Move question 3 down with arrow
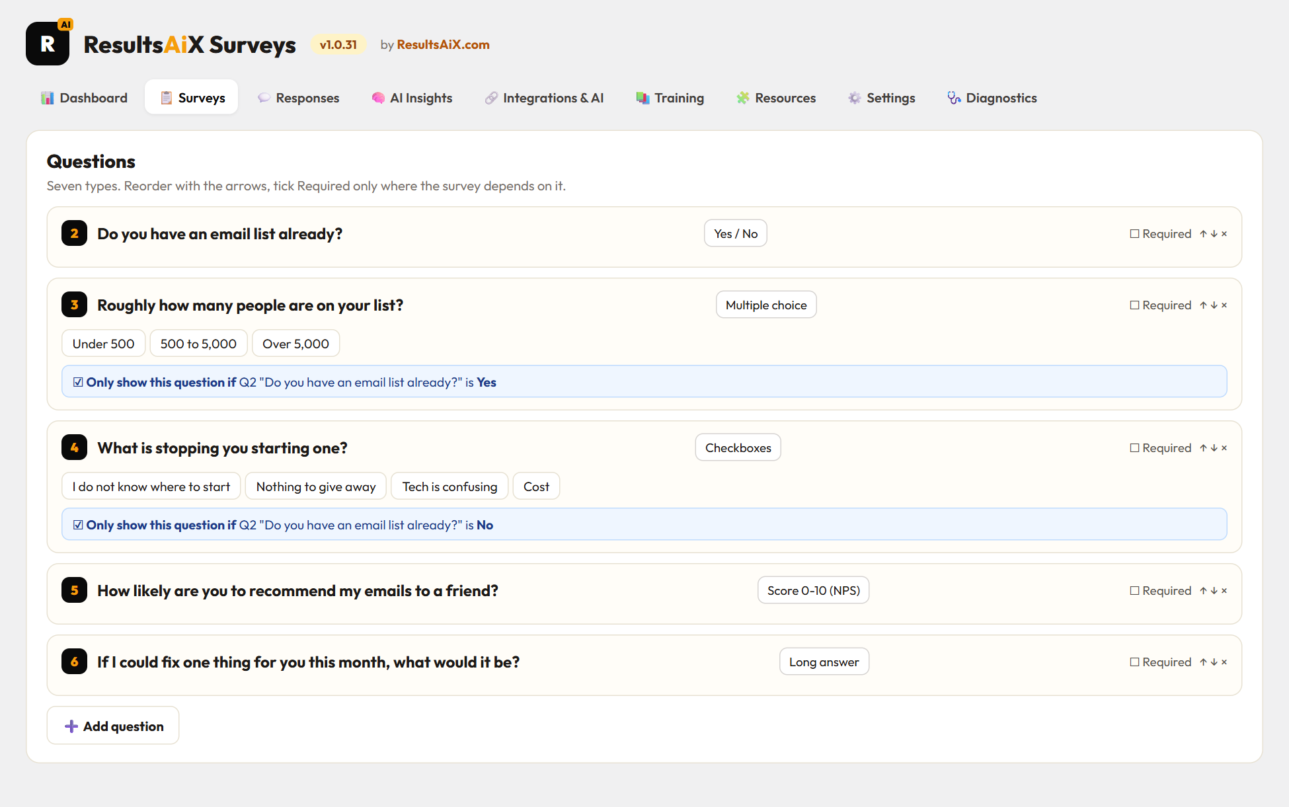The image size is (1289, 807). click(1214, 305)
